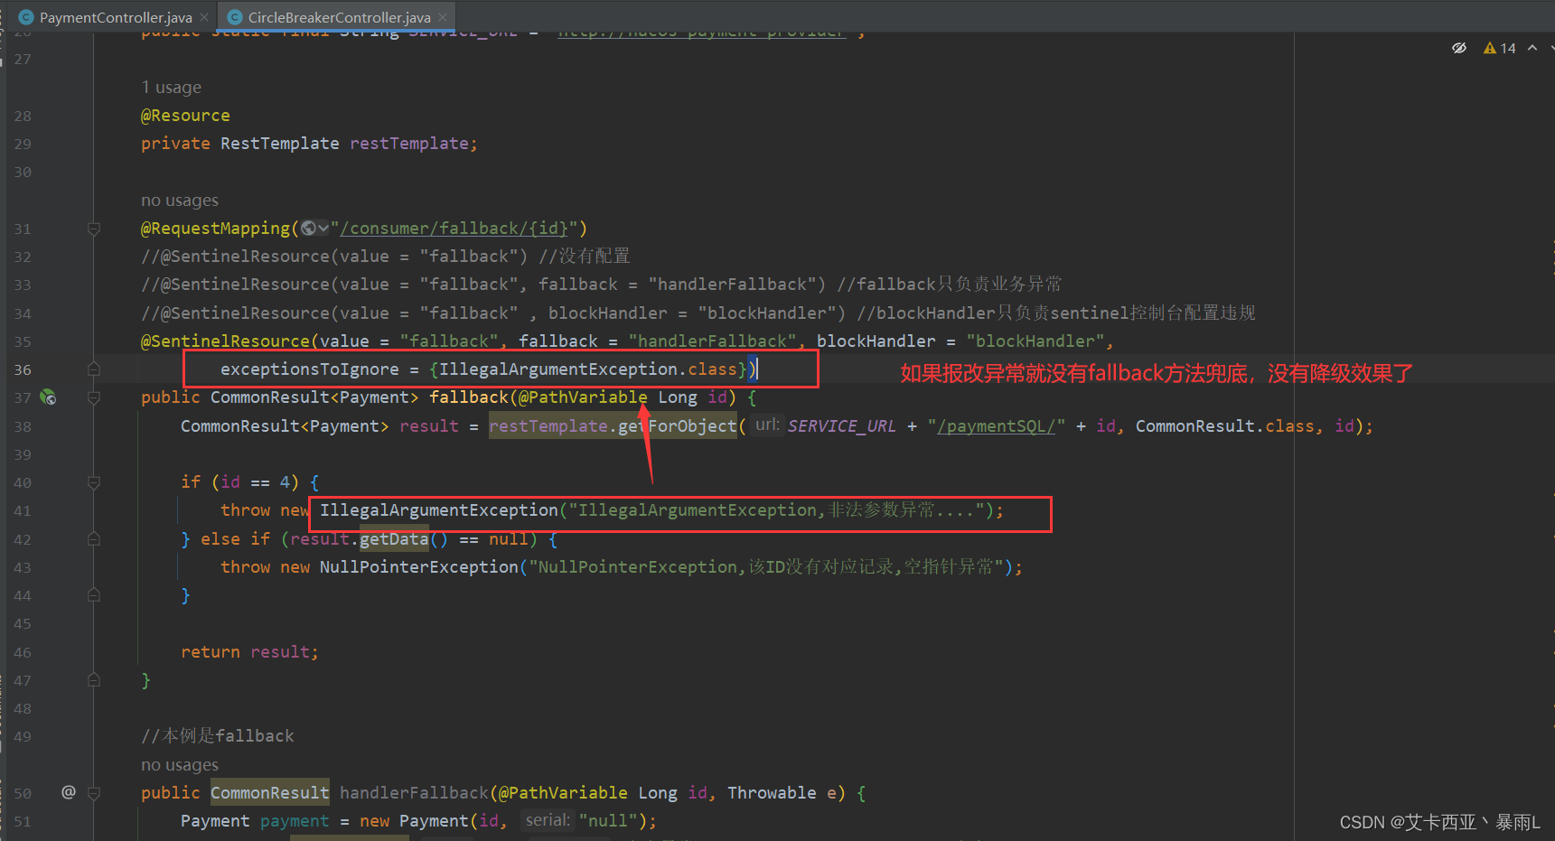Click SERVICE_URL constant on line 38
This screenshot has width=1555, height=841.
(841, 425)
